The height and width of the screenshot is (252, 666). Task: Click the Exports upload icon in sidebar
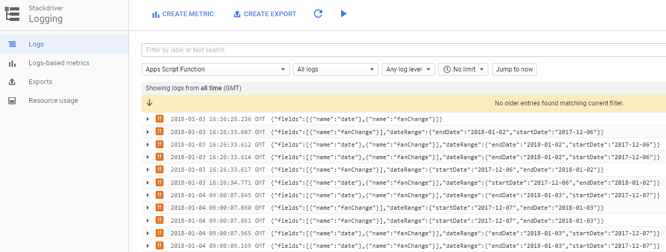pos(13,82)
